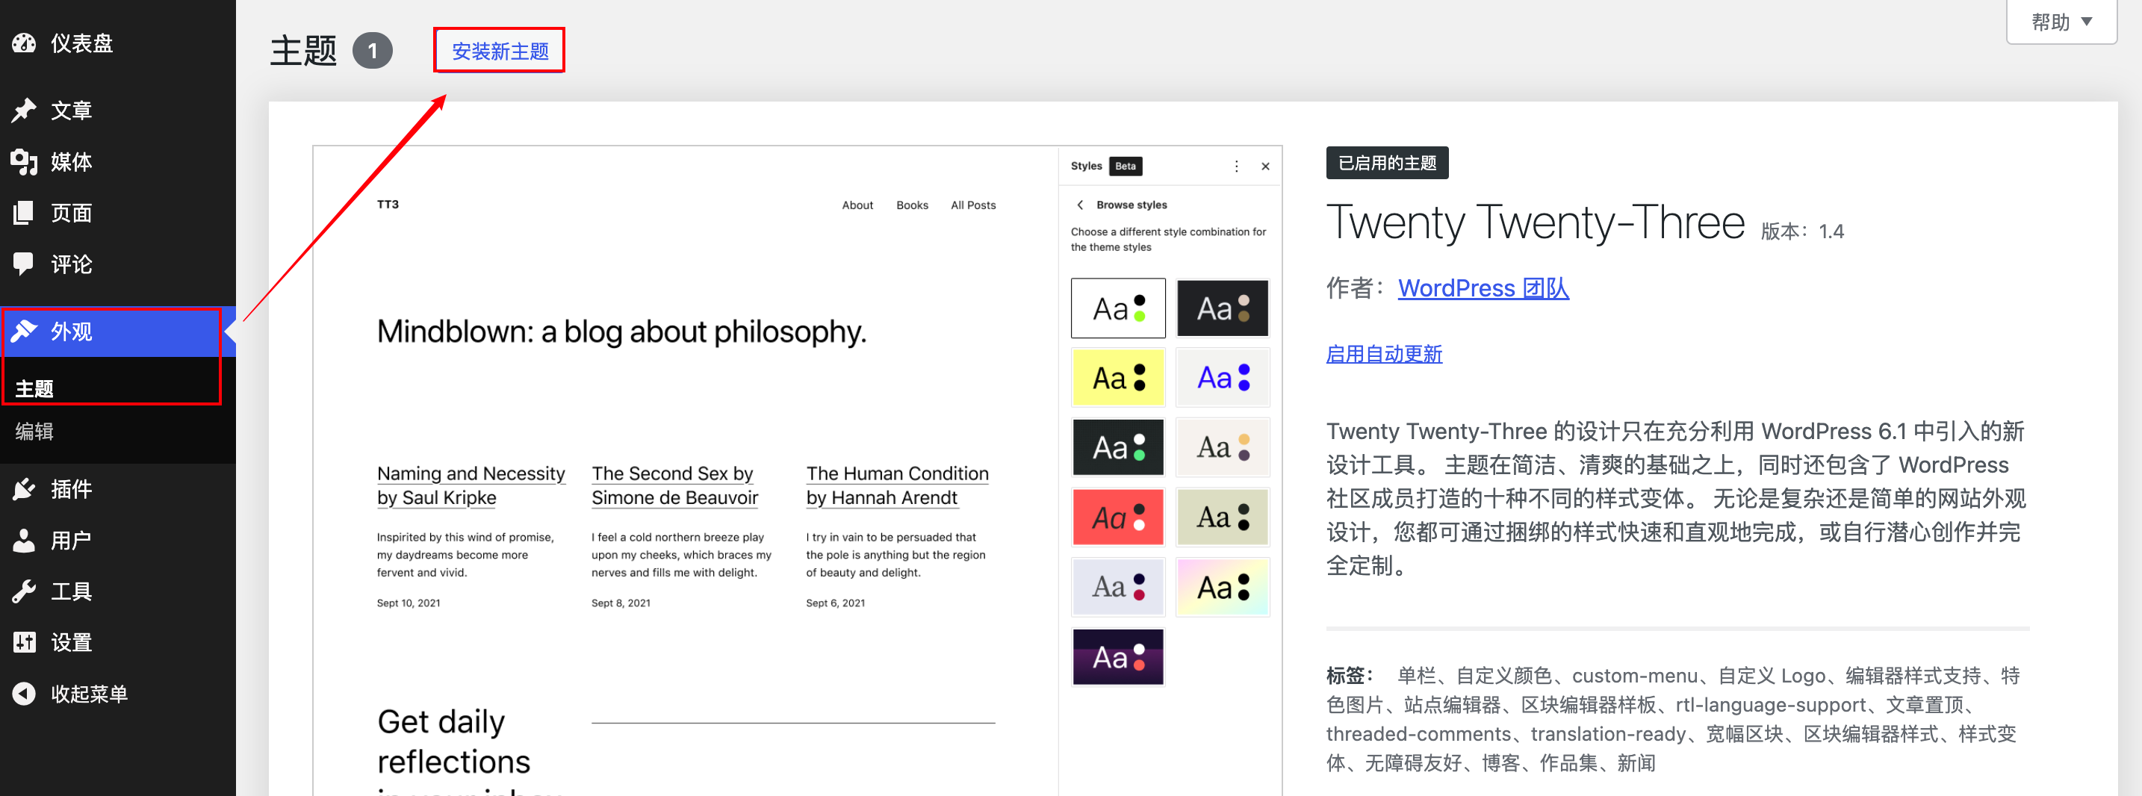Select the pastel gradient style swatch
The image size is (2142, 796).
(1223, 587)
